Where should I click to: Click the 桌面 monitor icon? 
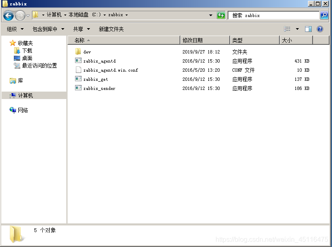pyautogui.click(x=17, y=58)
